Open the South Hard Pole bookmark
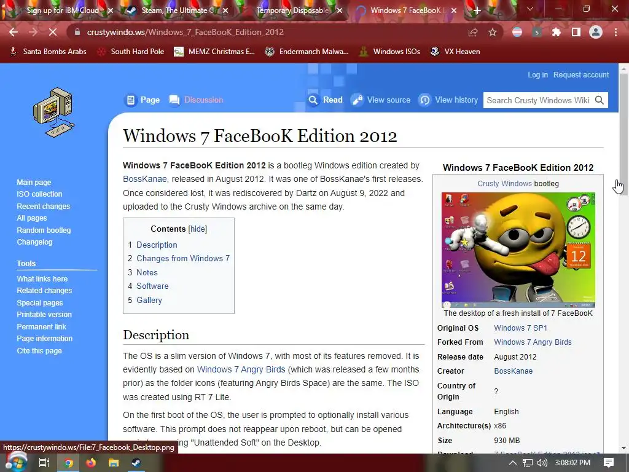 (131, 52)
